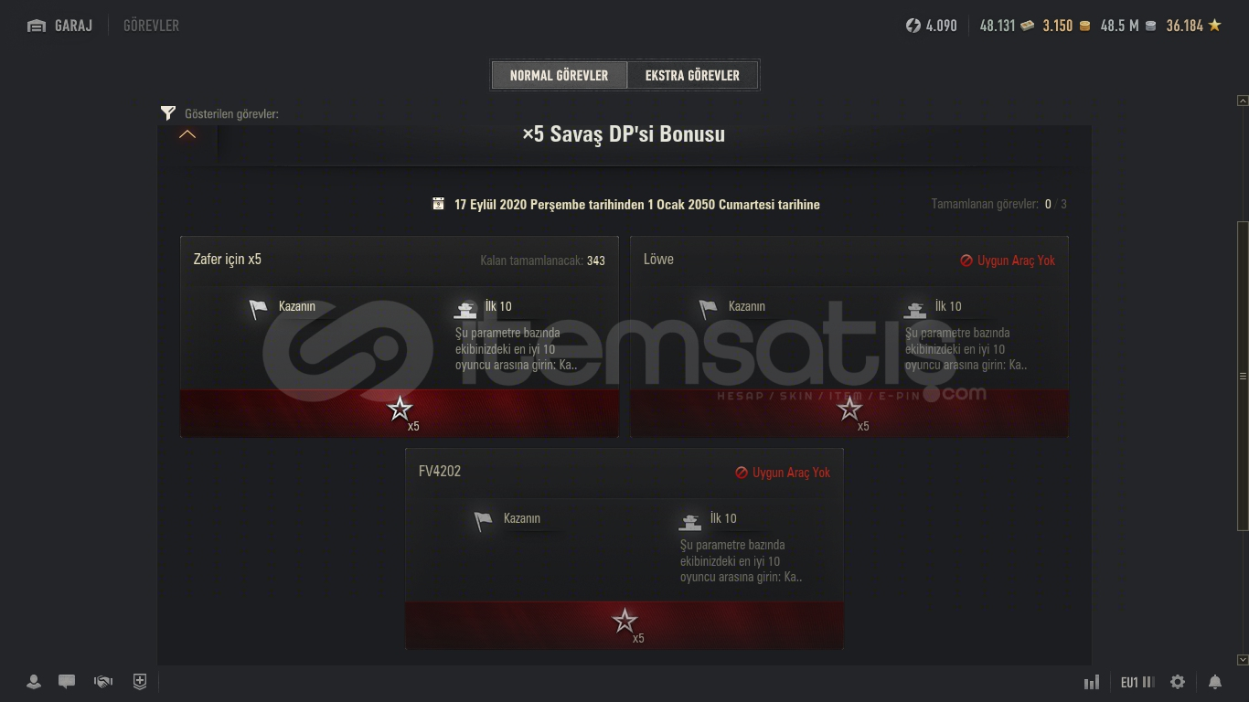Screen dimensions: 1249x702
Task: Open the Zafer için x5 mission card
Action: pos(400,336)
